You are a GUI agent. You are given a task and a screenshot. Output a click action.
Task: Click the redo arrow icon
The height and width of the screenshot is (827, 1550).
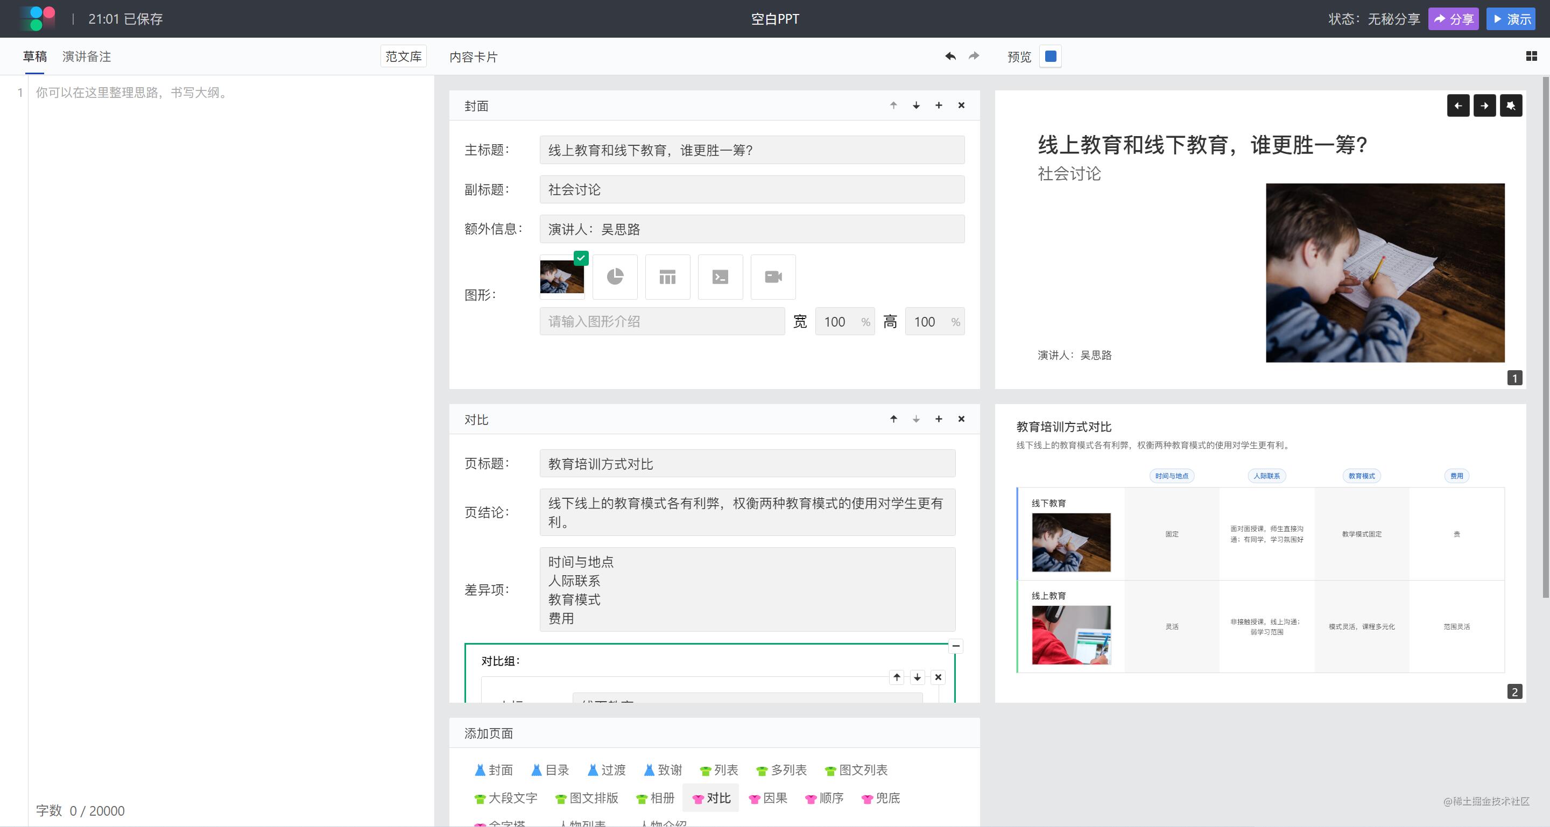point(974,56)
